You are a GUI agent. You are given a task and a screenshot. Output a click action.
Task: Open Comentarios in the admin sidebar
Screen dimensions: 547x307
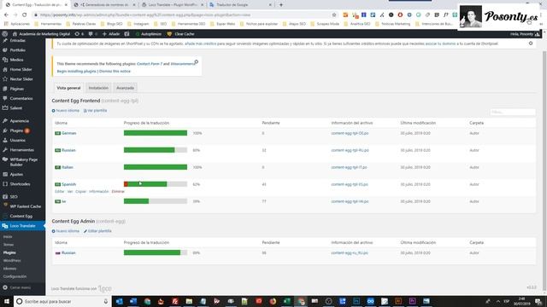point(21,99)
